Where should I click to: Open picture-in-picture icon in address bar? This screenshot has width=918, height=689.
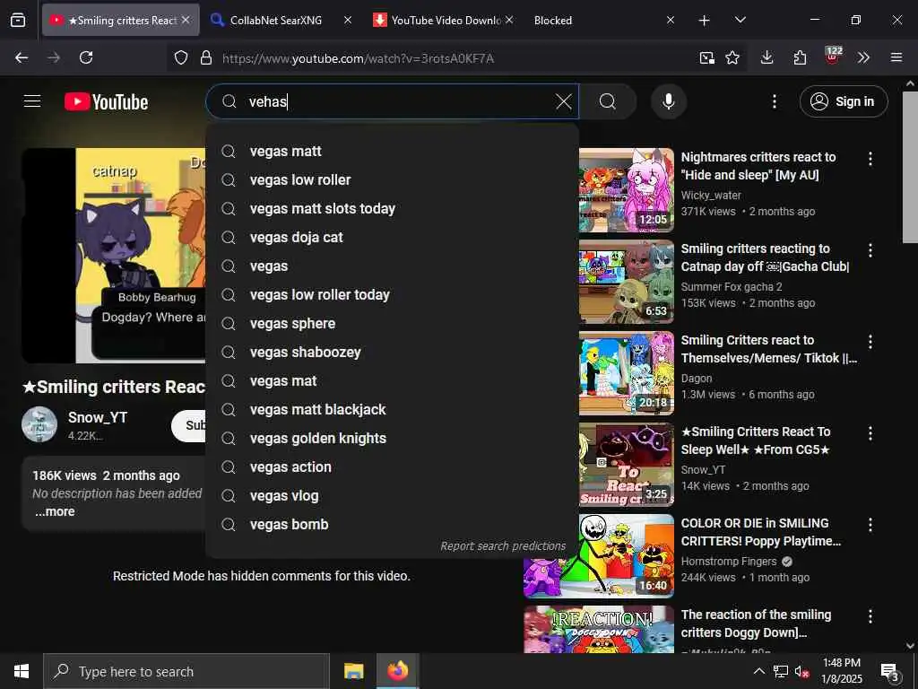tap(706, 57)
